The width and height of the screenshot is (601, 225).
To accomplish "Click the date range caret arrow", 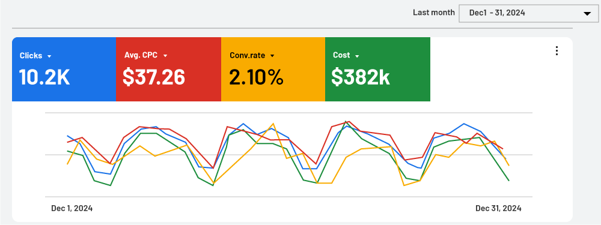I will click(x=587, y=14).
